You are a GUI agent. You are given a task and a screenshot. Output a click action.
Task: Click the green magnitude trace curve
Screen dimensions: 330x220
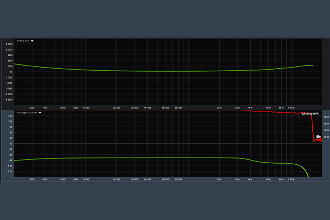(x=152, y=158)
